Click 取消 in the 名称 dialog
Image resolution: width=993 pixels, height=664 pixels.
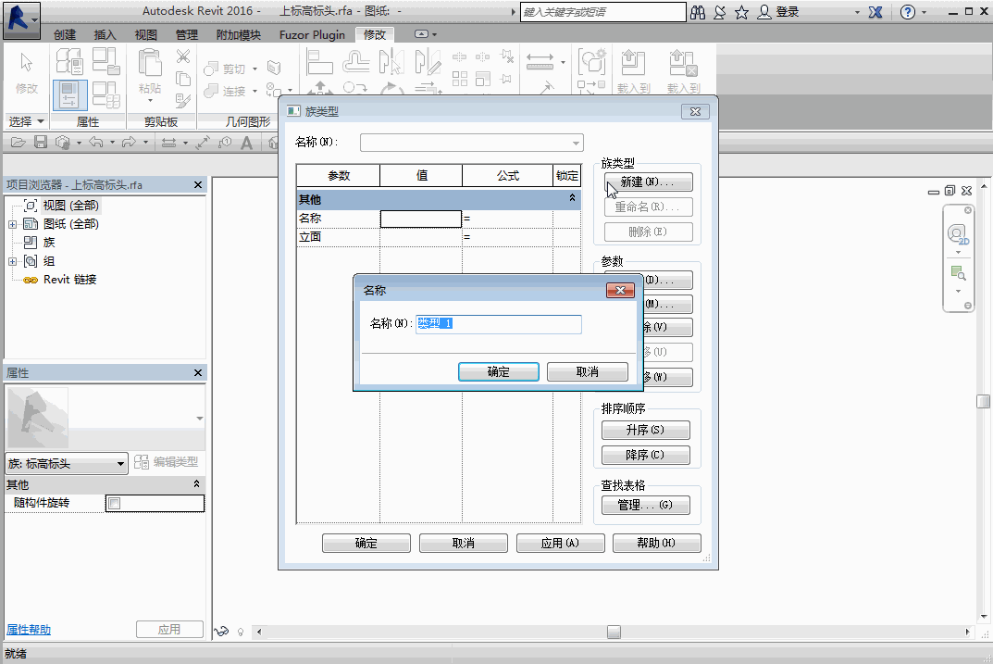pyautogui.click(x=587, y=371)
